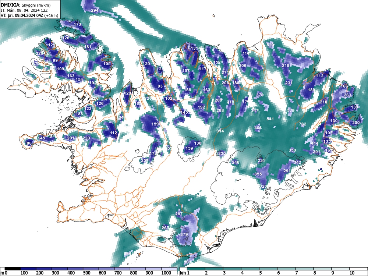Click the visibility value 347
The height and width of the screenshot is (276, 368).
click(255, 110)
